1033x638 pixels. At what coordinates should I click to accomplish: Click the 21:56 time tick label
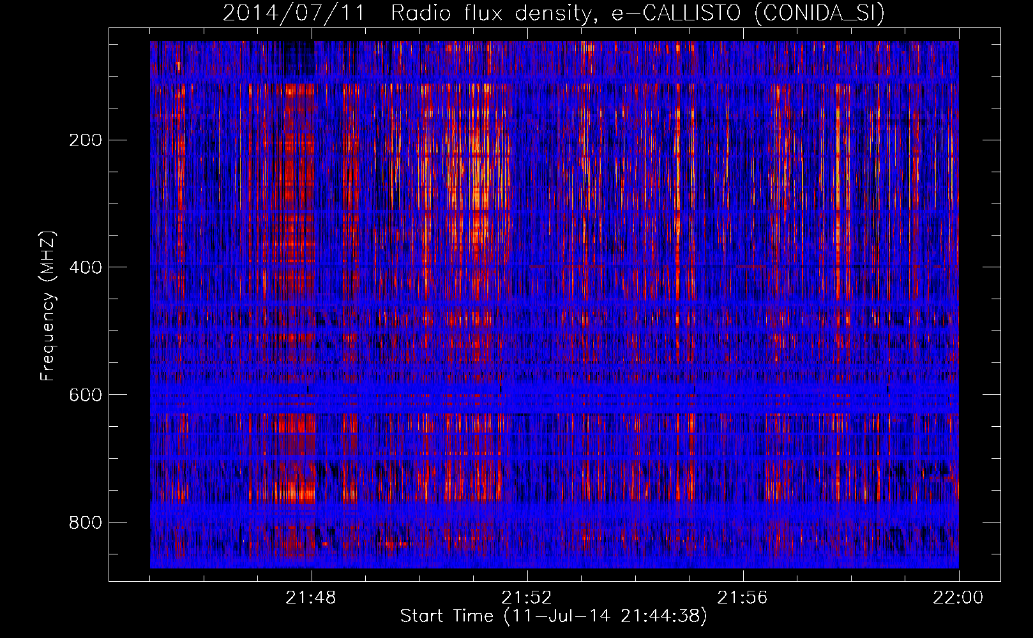click(743, 598)
